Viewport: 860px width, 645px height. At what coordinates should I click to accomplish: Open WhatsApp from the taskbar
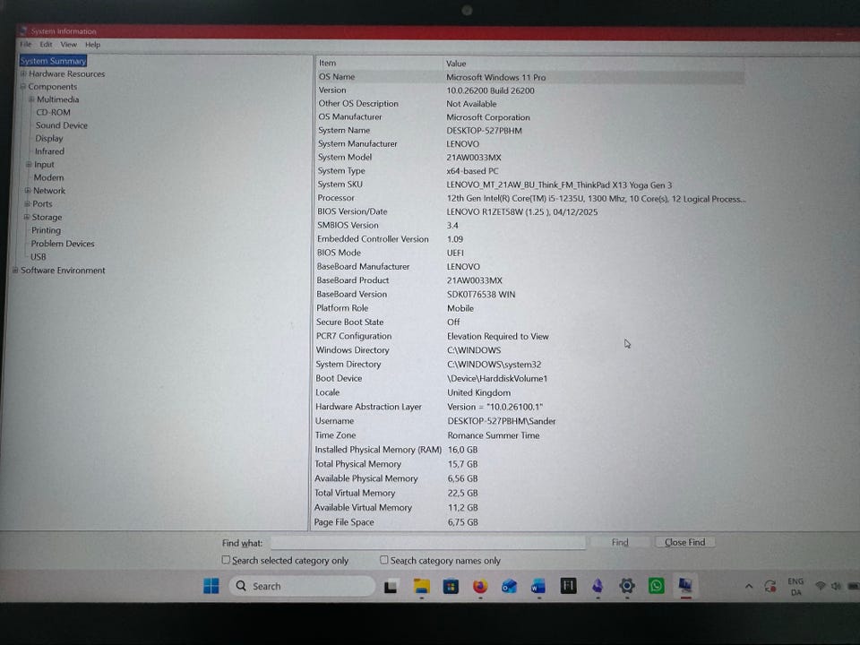(656, 586)
